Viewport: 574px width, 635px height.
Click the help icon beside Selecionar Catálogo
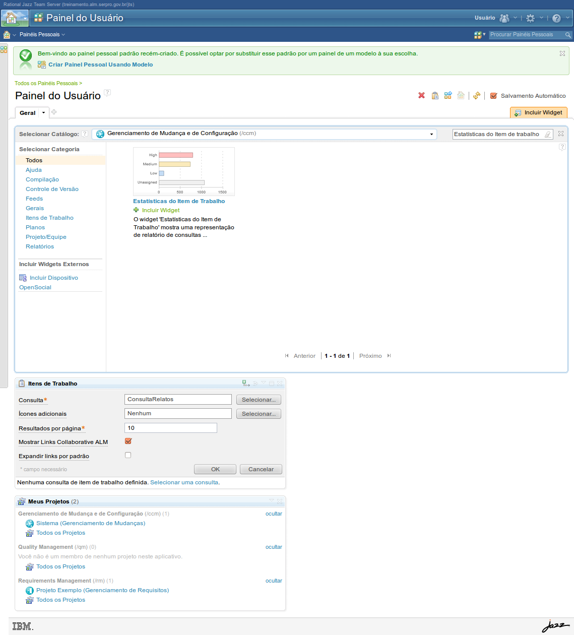85,134
